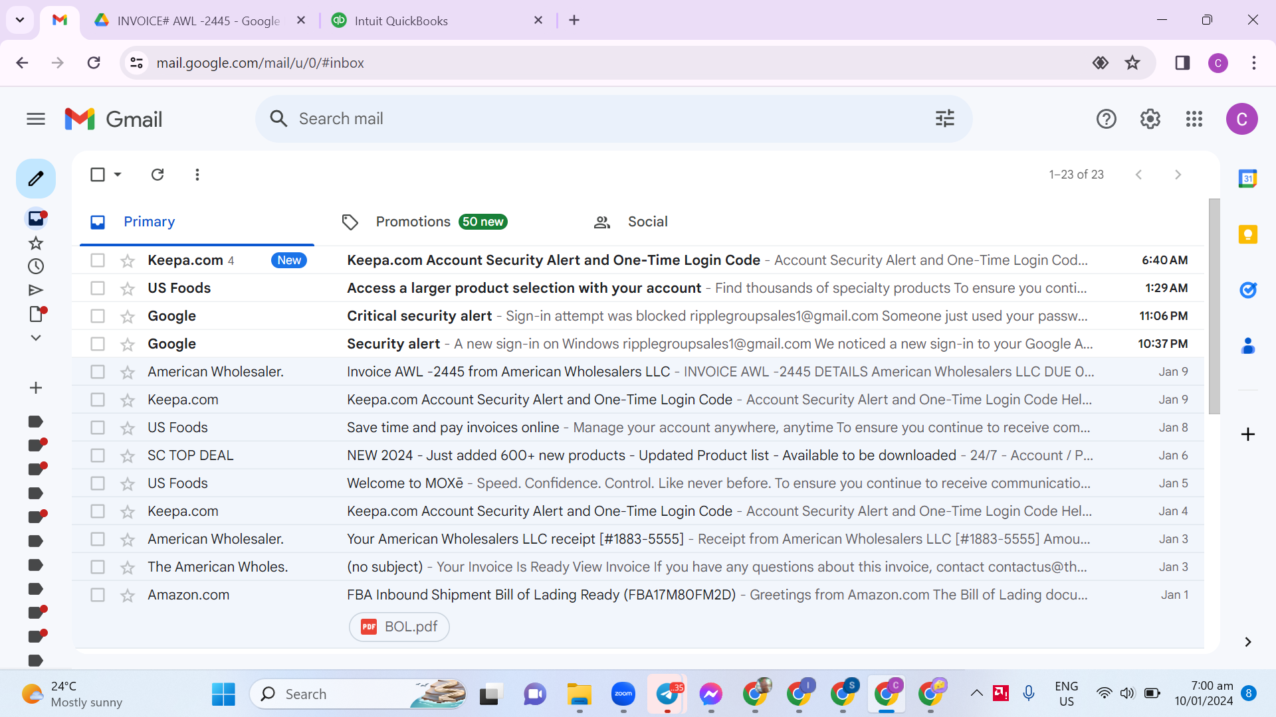Tick the Amazon.com email checkbox
The height and width of the screenshot is (717, 1276).
coord(98,595)
